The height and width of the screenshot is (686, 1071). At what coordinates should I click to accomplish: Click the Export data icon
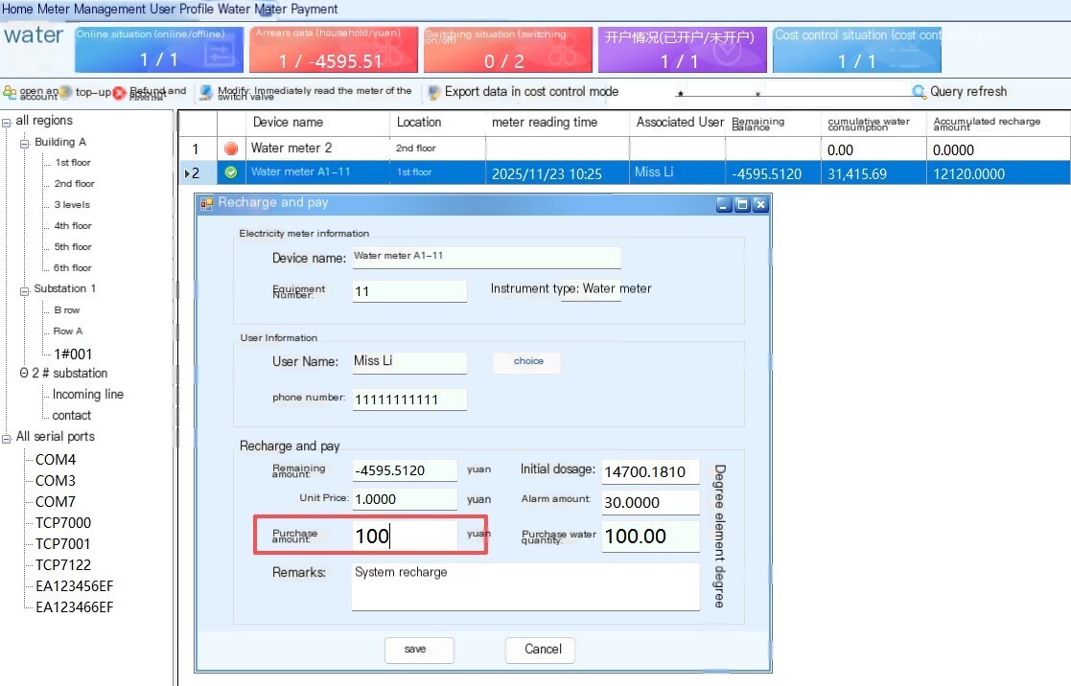coord(433,93)
